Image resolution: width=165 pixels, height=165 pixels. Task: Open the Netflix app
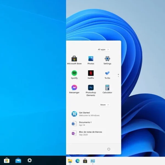[91, 75]
